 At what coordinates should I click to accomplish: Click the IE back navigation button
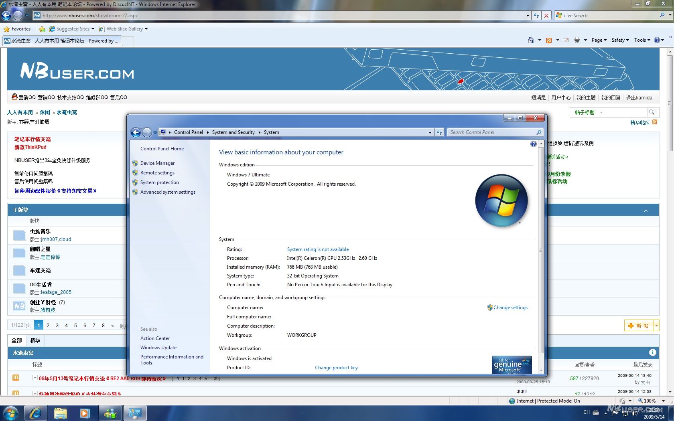(6, 15)
